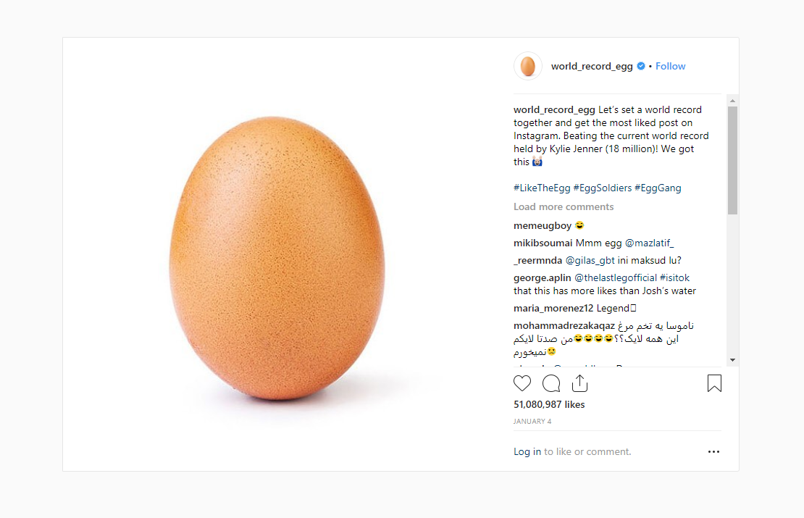Click the Log in link

click(x=527, y=452)
